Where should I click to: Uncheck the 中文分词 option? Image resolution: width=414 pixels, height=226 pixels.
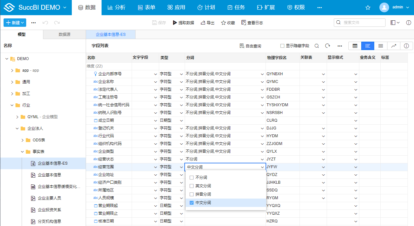191,203
